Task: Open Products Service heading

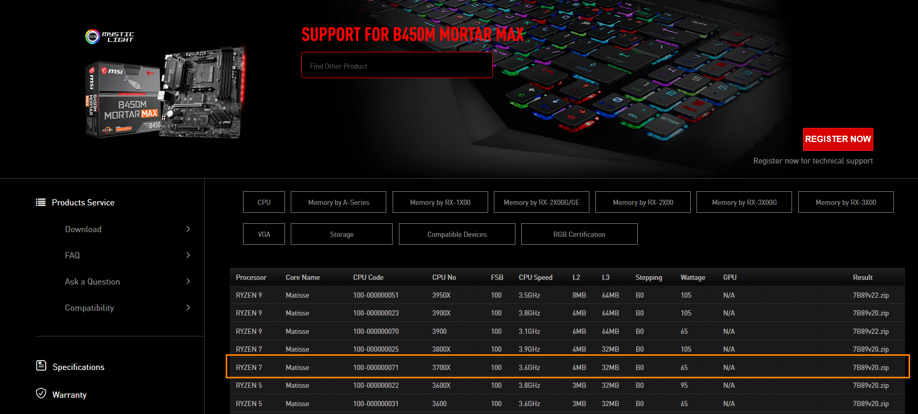Action: 83,202
